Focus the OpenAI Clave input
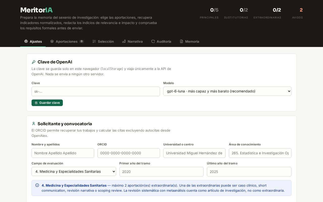Image resolution: width=323 pixels, height=202 pixels. 96,91
